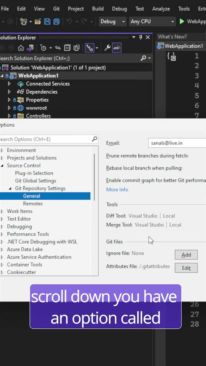Open the file nesting dropdown arrow
206x366 pixels.
pyautogui.click(x=97, y=48)
